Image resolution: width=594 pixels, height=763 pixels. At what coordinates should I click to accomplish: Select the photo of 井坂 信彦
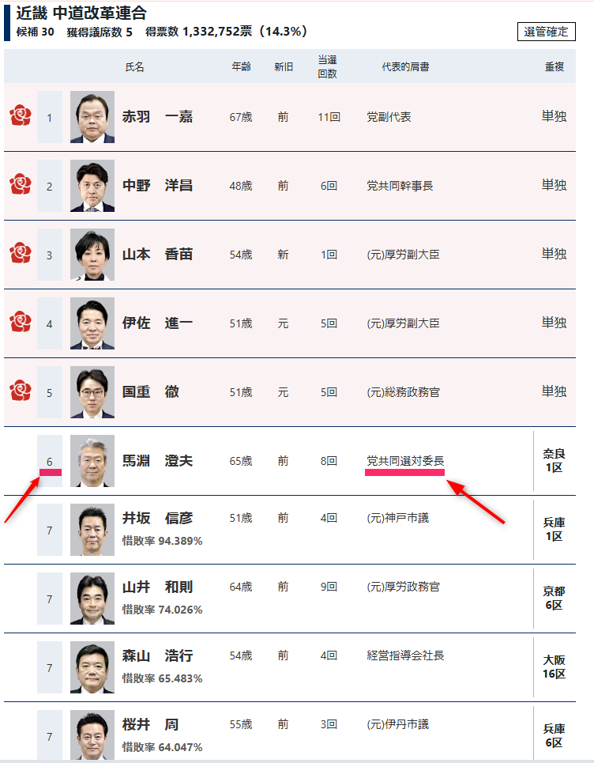click(x=92, y=530)
